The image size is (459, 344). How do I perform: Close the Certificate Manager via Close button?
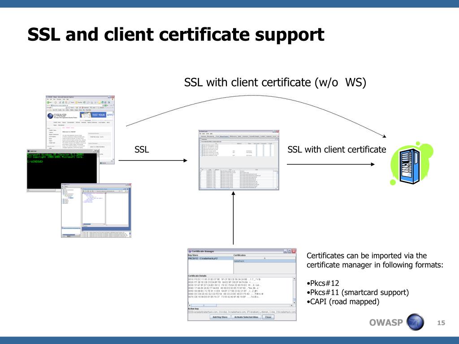pyautogui.click(x=268, y=317)
